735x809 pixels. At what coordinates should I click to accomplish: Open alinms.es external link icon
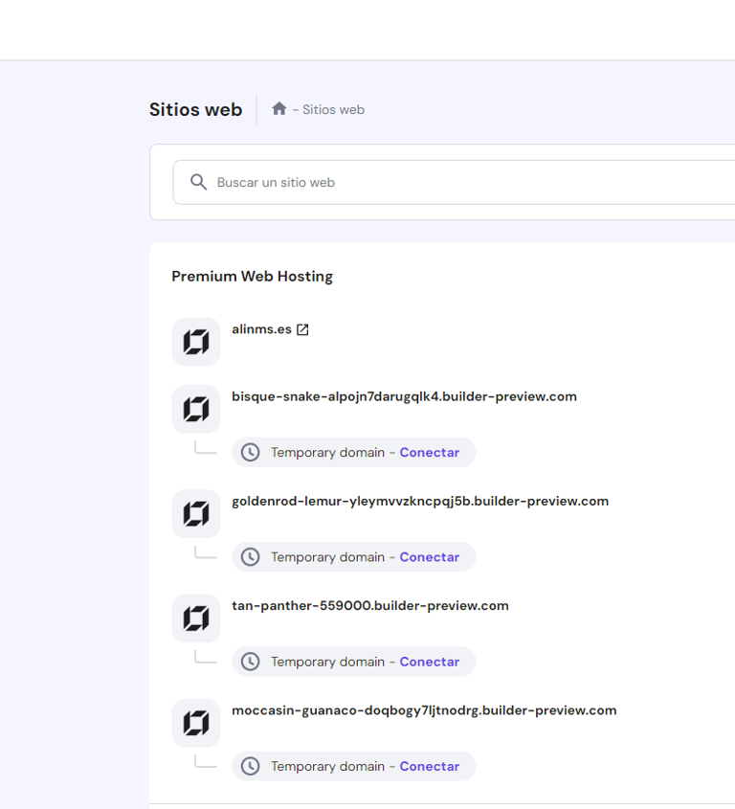click(x=302, y=329)
